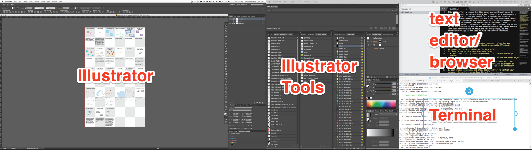Toggle Opacity visibility eye in Appearance panel
The width and height of the screenshot is (532, 150).
368,48
